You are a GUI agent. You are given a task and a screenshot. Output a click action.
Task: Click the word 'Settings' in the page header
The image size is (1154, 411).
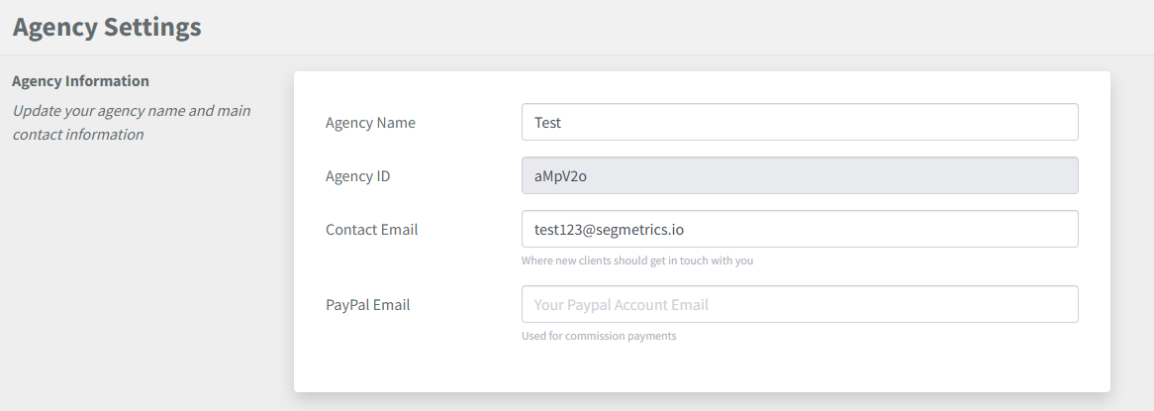pyautogui.click(x=152, y=27)
